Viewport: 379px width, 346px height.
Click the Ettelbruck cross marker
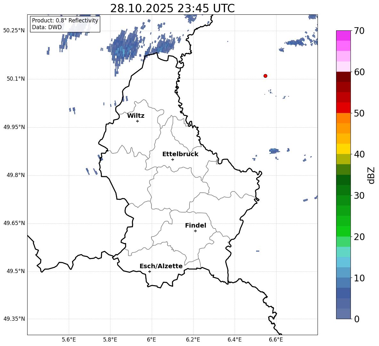tap(173, 159)
